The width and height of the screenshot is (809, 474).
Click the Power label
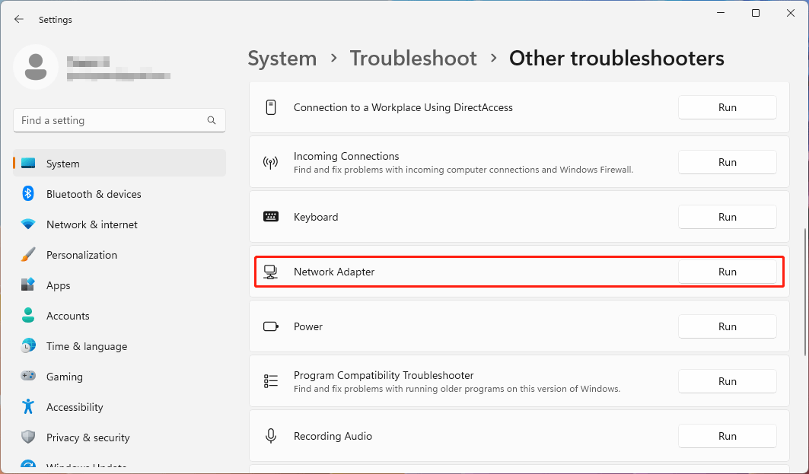click(x=308, y=326)
